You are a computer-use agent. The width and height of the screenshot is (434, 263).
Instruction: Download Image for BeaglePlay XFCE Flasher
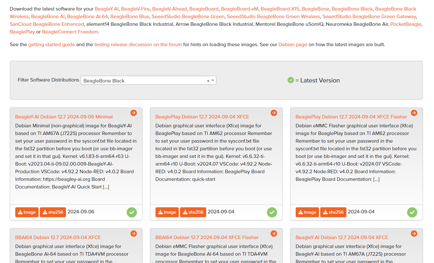(x=307, y=212)
